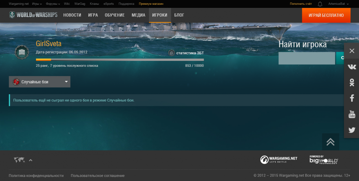Open the Twitter social icon
This screenshot has width=359, height=181.
pos(352,130)
